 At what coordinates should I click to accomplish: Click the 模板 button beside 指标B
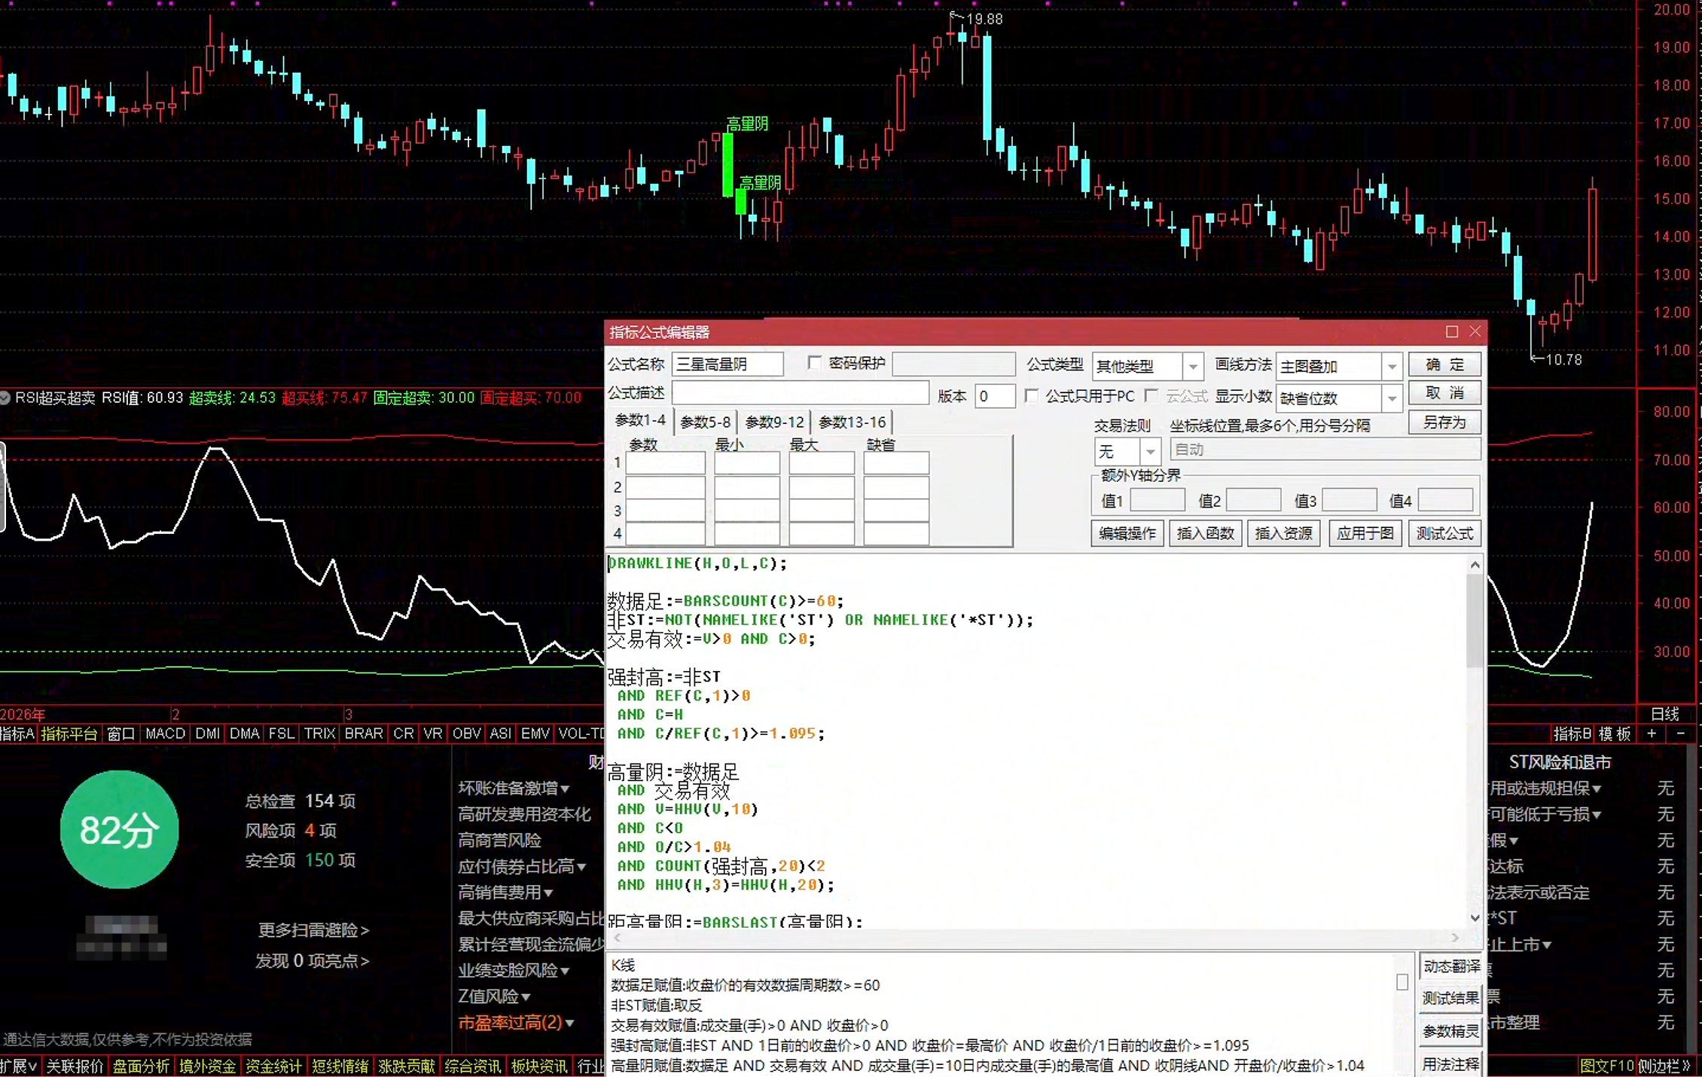1614,734
